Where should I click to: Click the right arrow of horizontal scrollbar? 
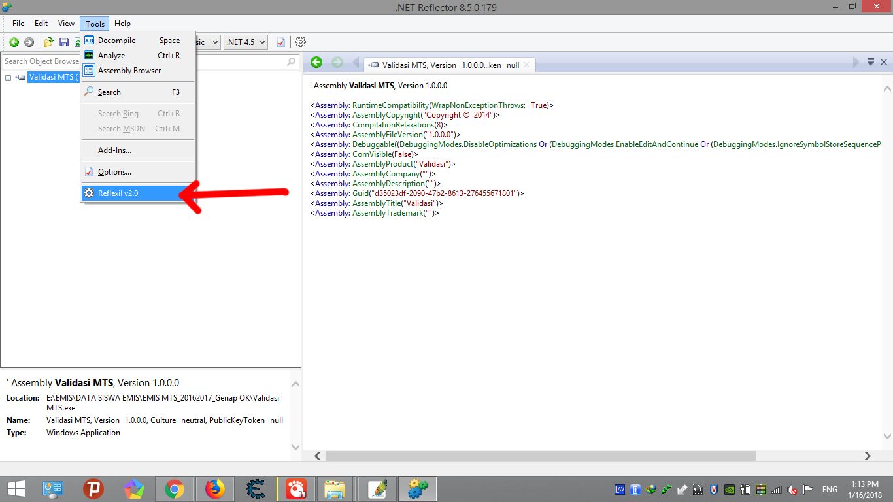click(x=868, y=456)
